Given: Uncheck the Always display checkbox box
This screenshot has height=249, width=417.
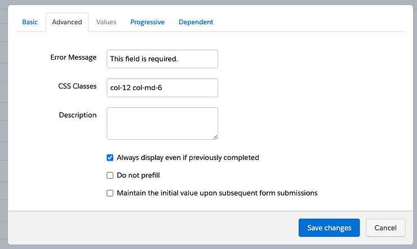Looking at the screenshot, I should point(110,158).
